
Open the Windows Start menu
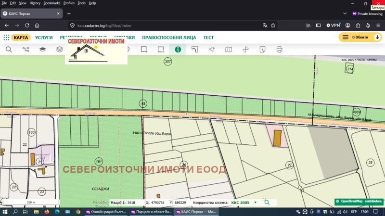[x=5, y=212]
